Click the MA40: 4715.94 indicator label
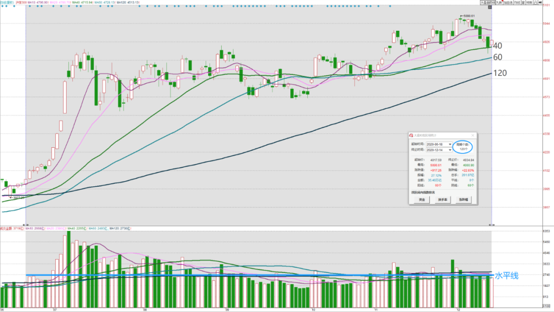 coord(82,3)
